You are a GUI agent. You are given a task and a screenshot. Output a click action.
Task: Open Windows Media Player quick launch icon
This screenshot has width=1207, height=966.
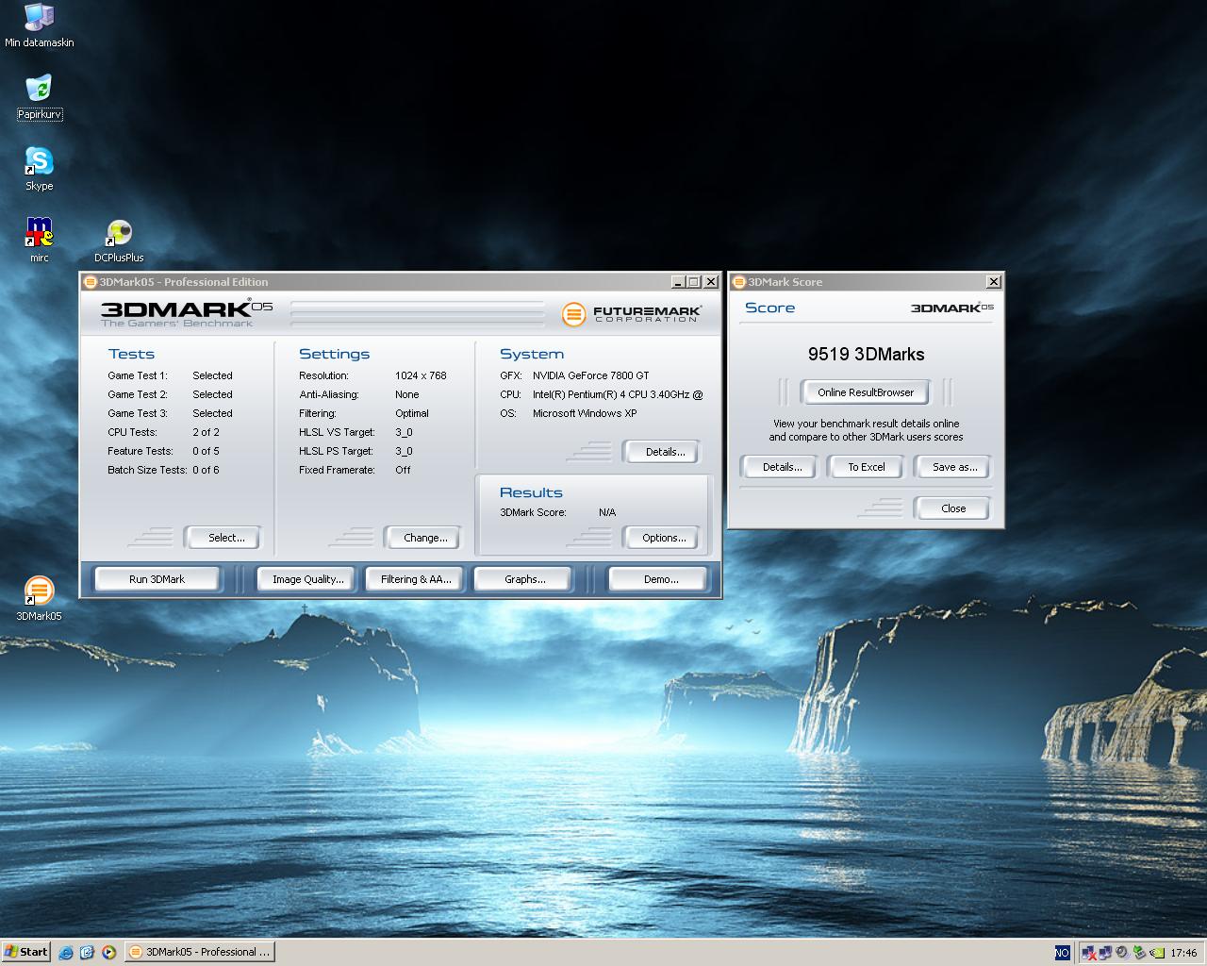108,952
